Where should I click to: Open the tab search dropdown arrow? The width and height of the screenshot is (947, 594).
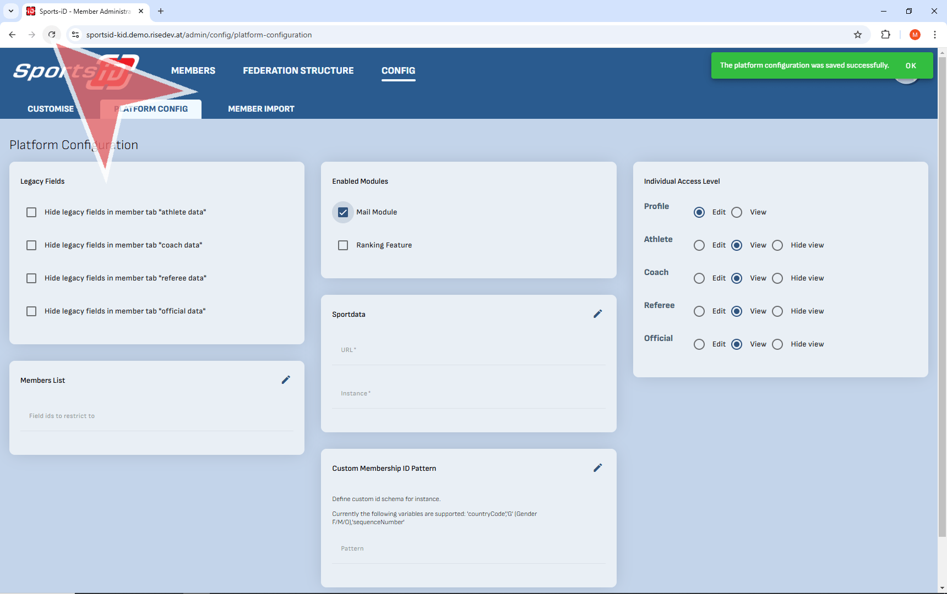pyautogui.click(x=10, y=11)
